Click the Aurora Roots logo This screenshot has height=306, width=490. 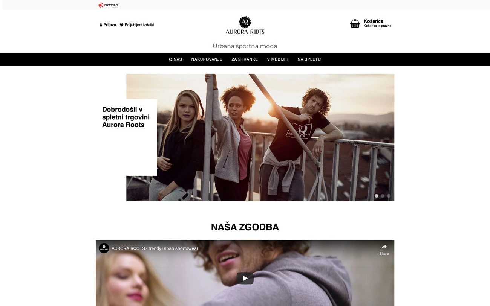pyautogui.click(x=245, y=25)
